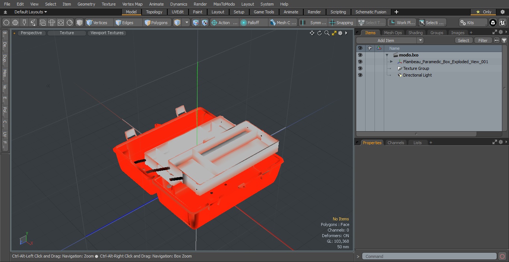
Task: Click the fourth toolbar icon beside the pen tool
Action: click(x=33, y=23)
